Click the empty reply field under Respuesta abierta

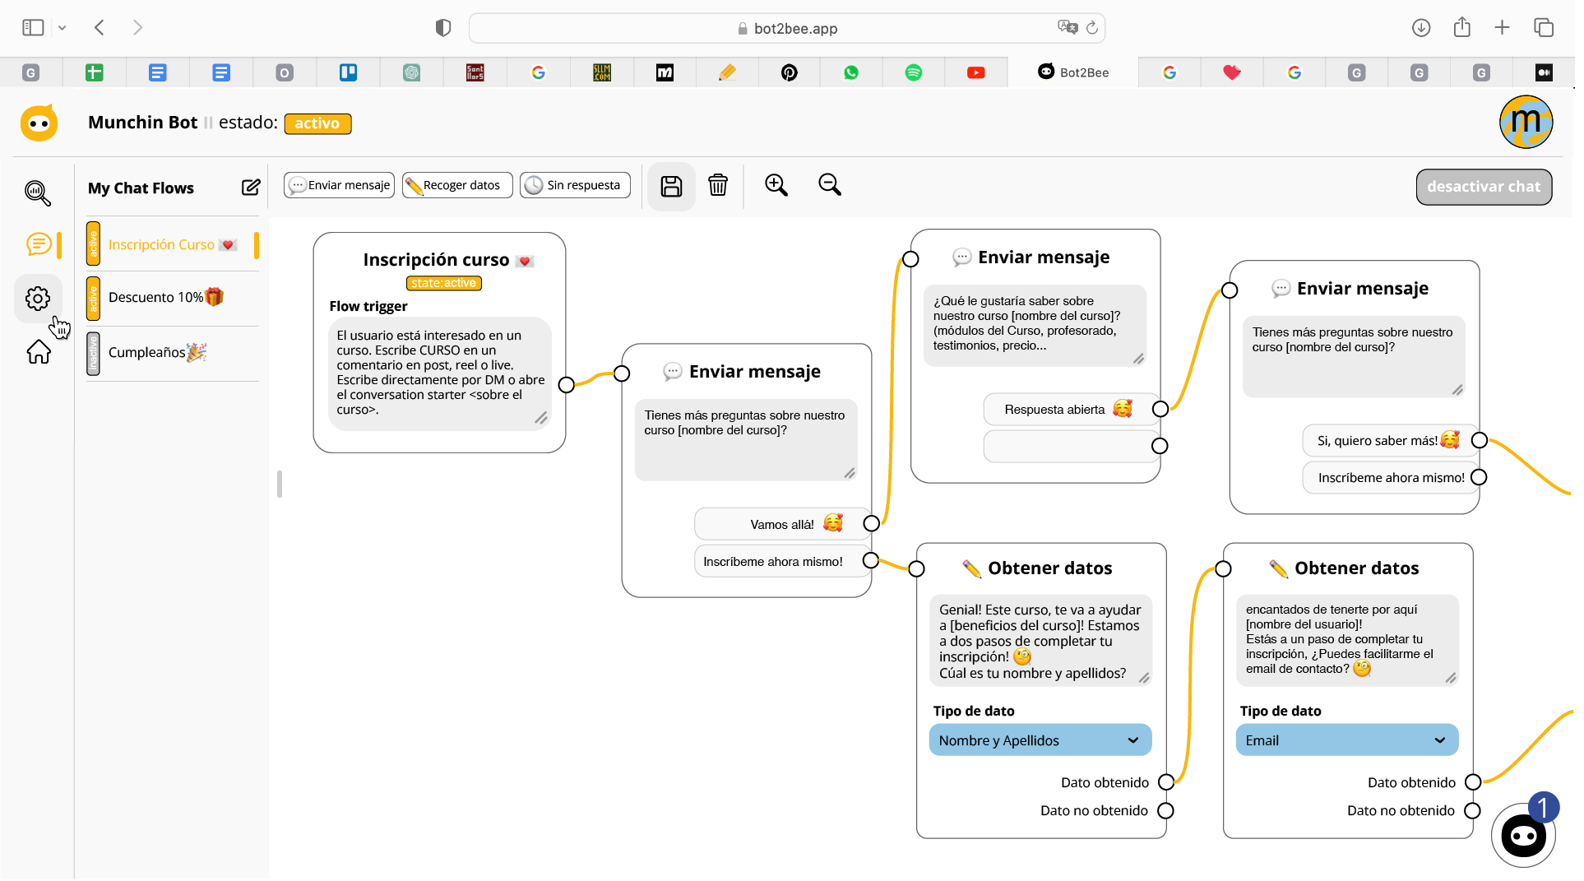pos(1070,447)
